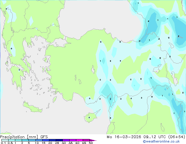Click the 30–35 mm purple legend swatch

pyautogui.click(x=66, y=140)
